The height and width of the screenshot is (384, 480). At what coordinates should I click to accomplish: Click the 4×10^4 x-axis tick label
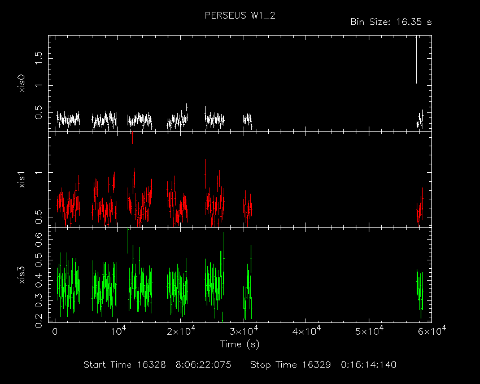pyautogui.click(x=307, y=331)
